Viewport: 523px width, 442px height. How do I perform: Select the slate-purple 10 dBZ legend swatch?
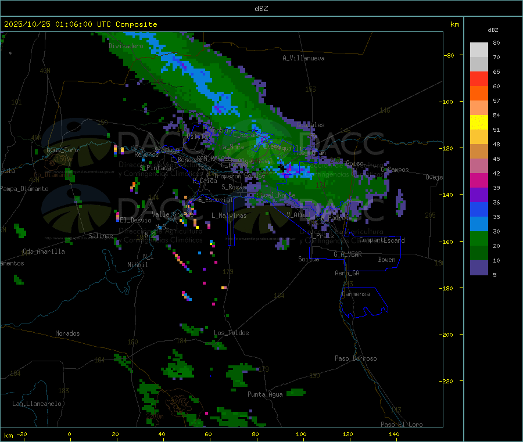tap(479, 268)
